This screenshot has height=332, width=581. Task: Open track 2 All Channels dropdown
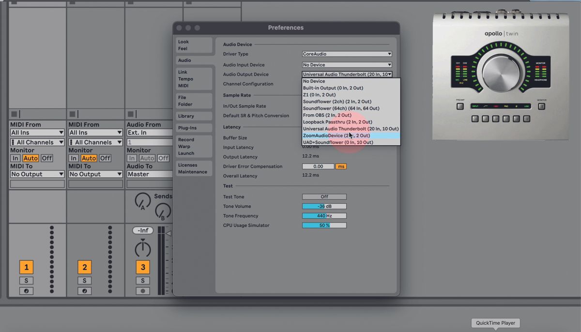[95, 142]
